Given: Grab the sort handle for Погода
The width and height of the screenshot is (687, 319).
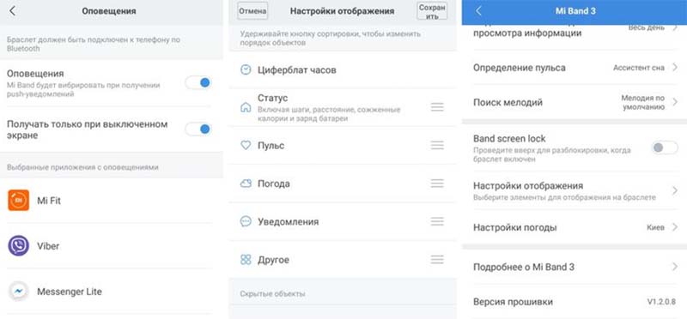Looking at the screenshot, I should pos(437,184).
